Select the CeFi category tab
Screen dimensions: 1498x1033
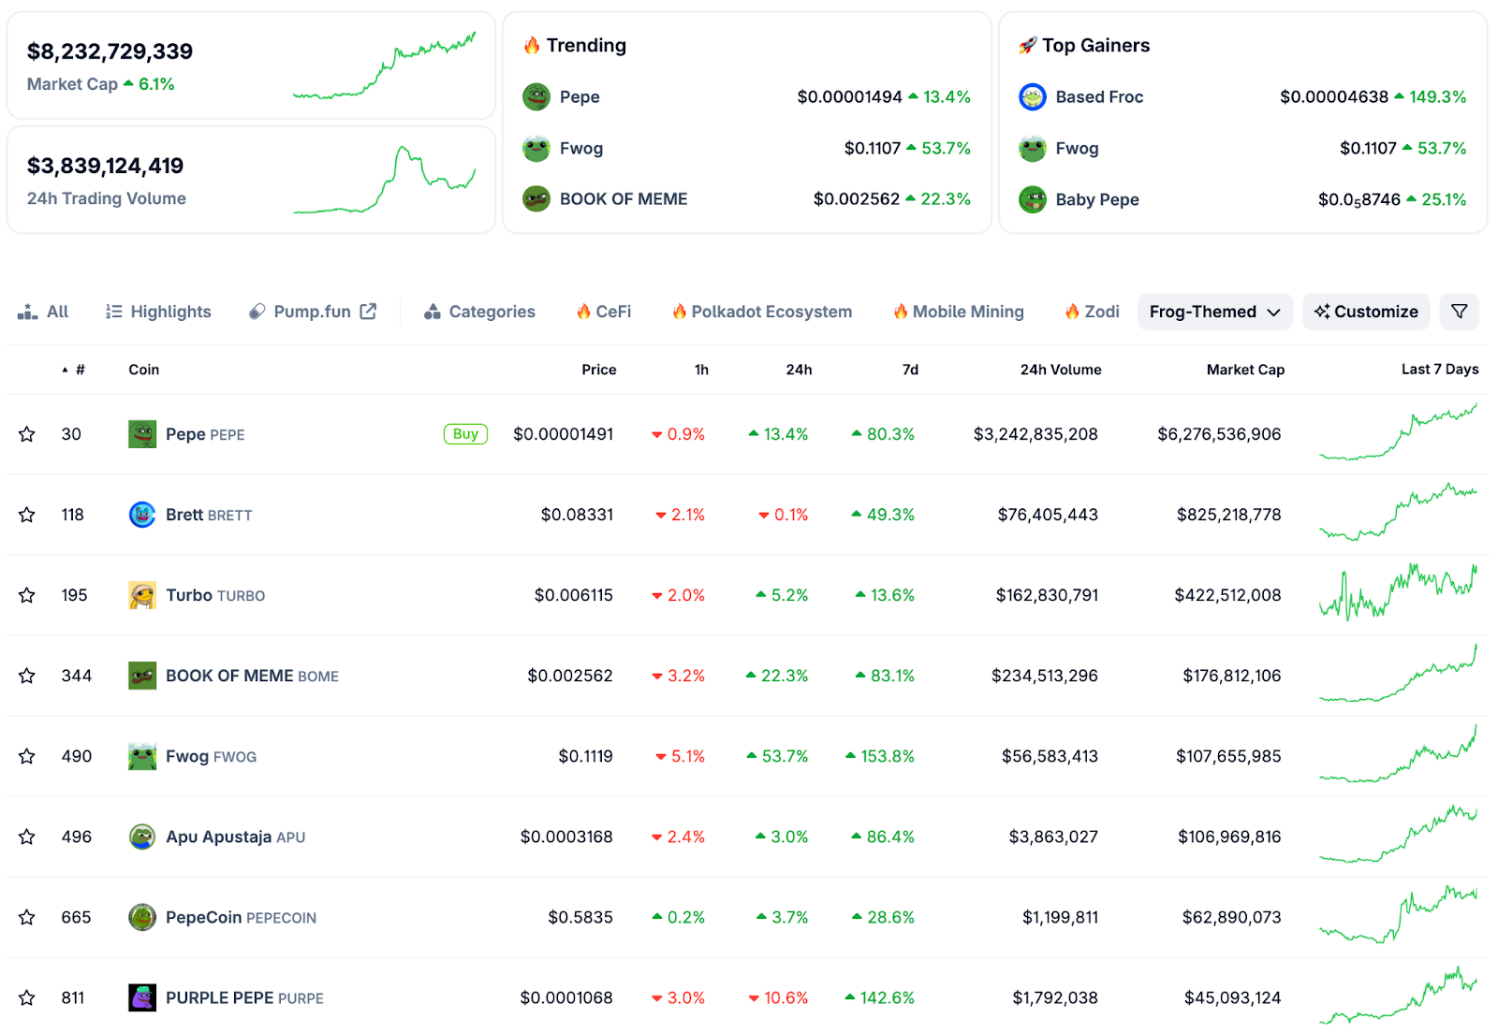click(x=604, y=312)
